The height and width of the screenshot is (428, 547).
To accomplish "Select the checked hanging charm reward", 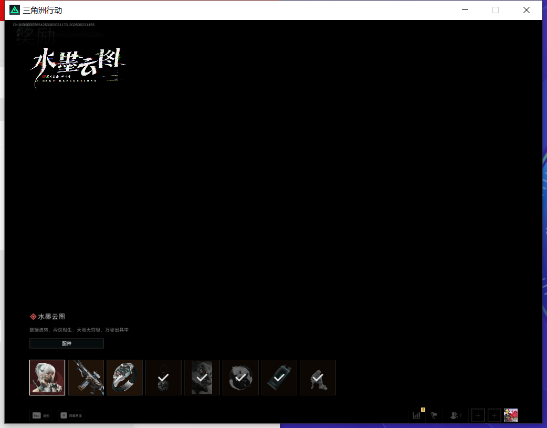I will [x=163, y=378].
